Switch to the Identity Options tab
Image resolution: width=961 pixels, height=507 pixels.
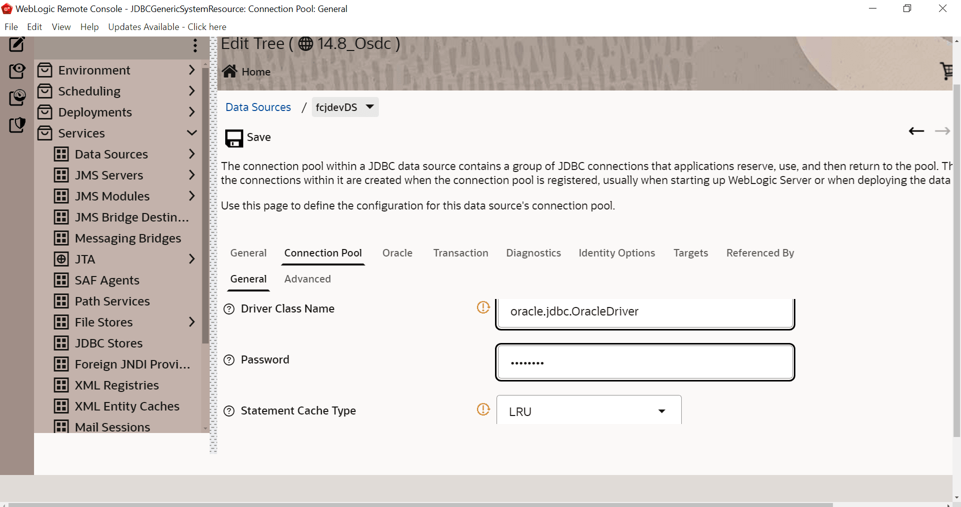617,253
